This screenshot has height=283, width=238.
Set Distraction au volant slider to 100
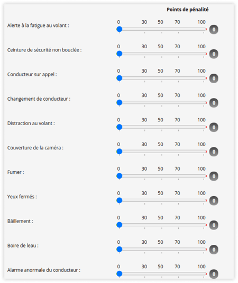(204, 127)
